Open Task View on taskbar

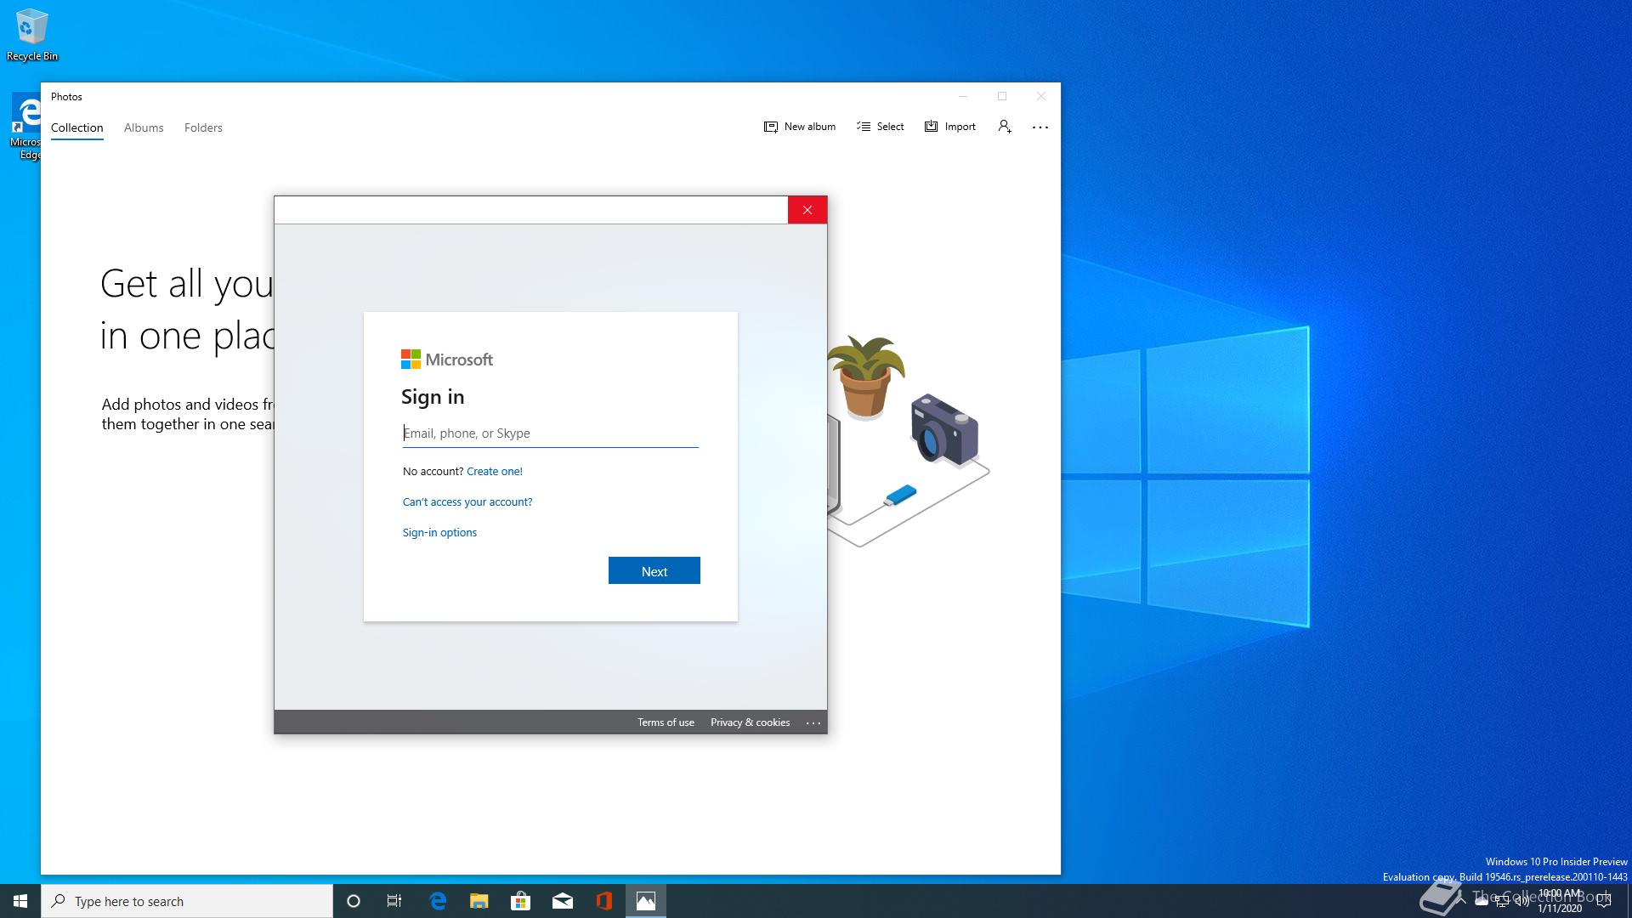coord(394,901)
